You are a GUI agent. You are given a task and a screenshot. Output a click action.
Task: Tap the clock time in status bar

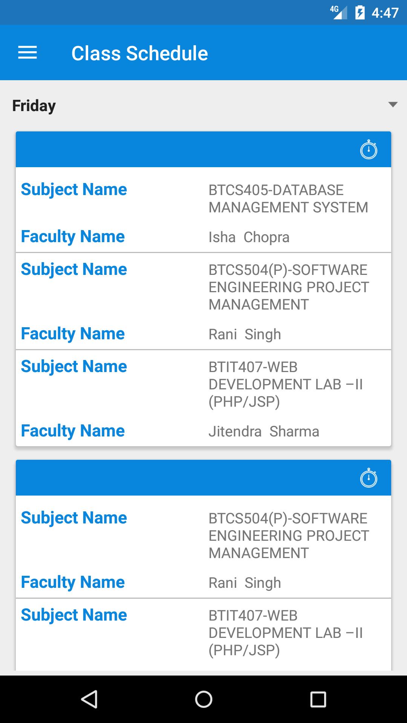385,13
